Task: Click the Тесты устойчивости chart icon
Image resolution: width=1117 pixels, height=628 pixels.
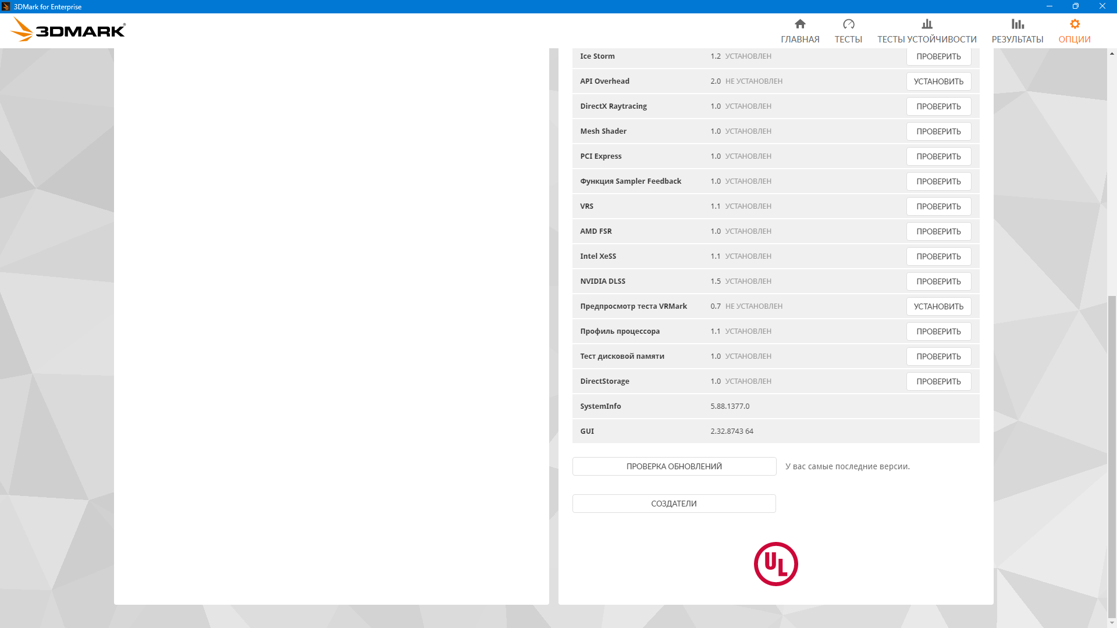Action: 927,24
